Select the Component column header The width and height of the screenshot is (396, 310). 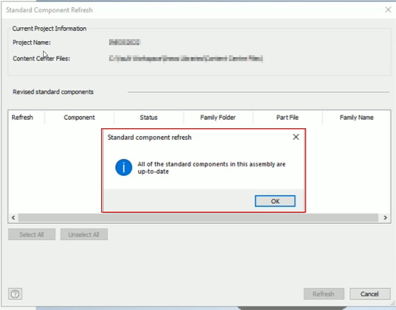pos(79,117)
